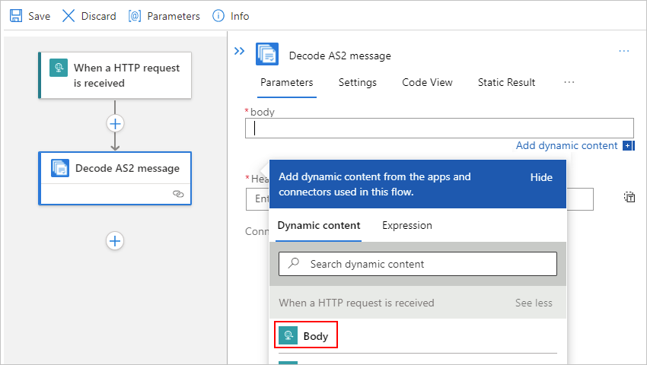Open the Static Result tab
This screenshot has height=365, width=647.
[x=506, y=82]
